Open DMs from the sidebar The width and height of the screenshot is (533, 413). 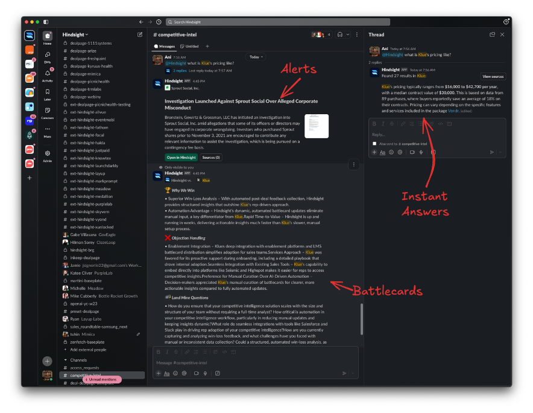click(x=47, y=57)
